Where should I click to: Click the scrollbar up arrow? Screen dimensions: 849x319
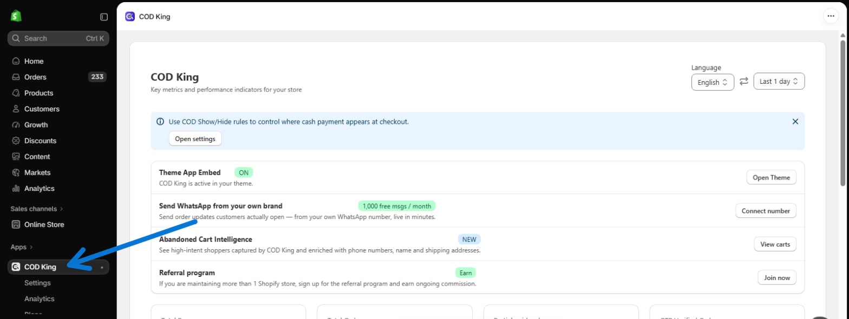[843, 35]
